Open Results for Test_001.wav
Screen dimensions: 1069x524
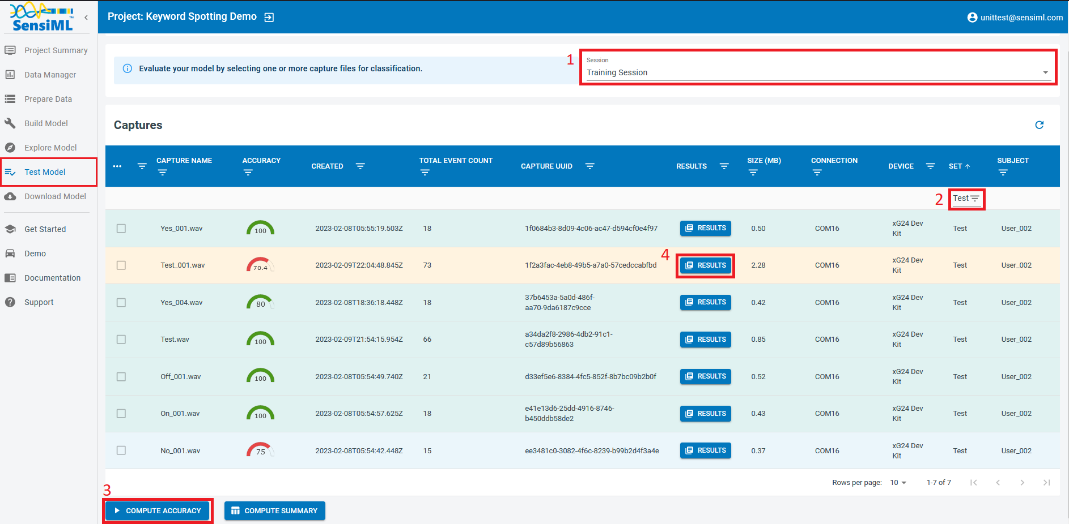point(706,265)
